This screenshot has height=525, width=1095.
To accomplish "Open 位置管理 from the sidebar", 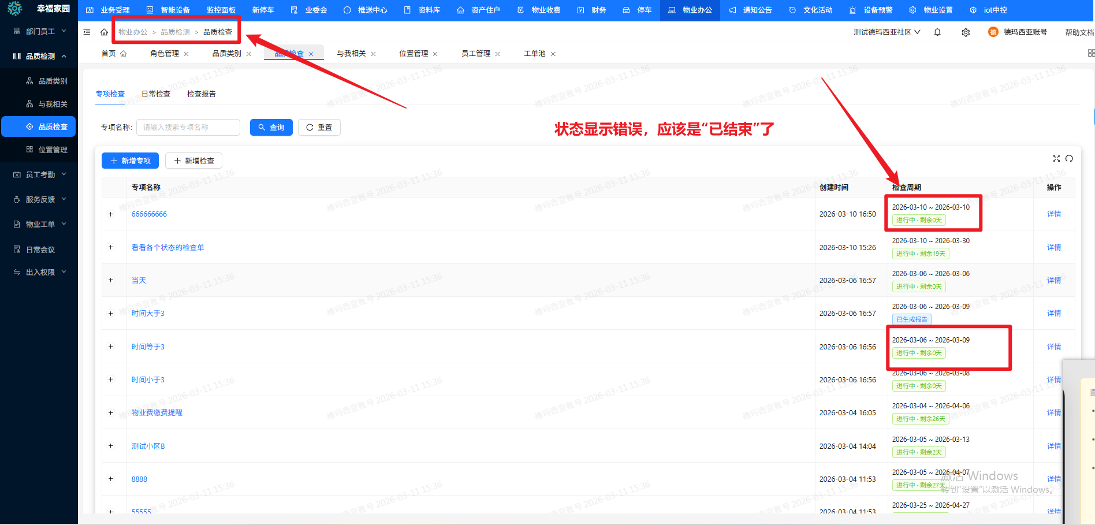I will tap(52, 149).
